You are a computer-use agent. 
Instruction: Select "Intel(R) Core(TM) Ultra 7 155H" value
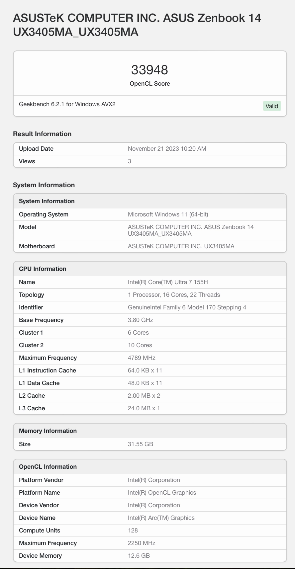tap(168, 282)
